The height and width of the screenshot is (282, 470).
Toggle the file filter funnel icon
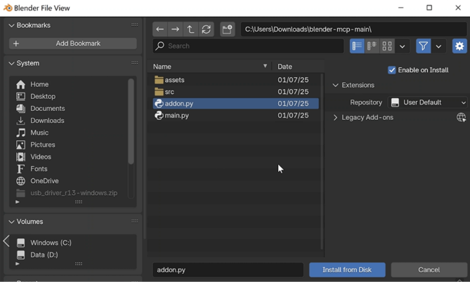click(x=423, y=46)
